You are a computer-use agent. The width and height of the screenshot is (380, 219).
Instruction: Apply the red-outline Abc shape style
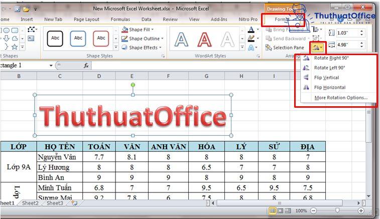coord(101,39)
